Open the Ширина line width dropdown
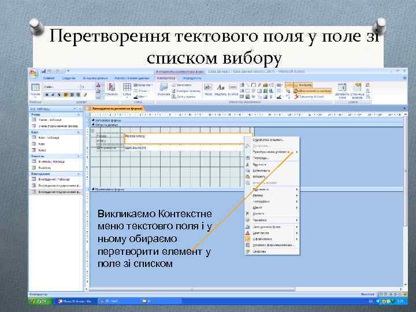 143,85
